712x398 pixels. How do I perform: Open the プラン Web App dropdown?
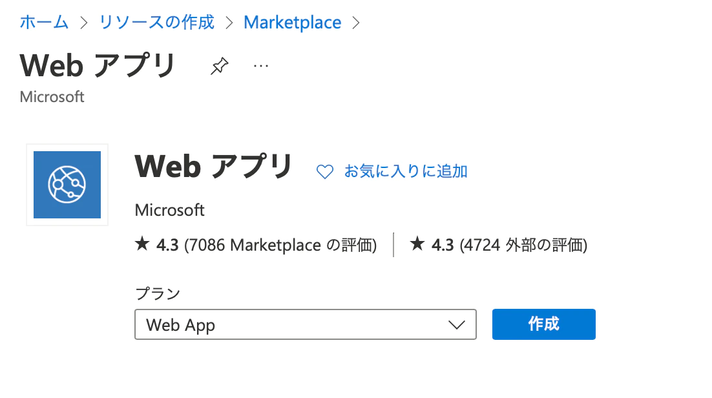306,324
